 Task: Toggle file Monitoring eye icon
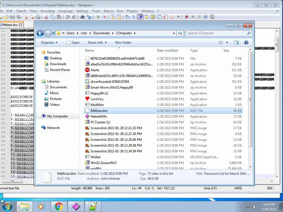[178, 17]
